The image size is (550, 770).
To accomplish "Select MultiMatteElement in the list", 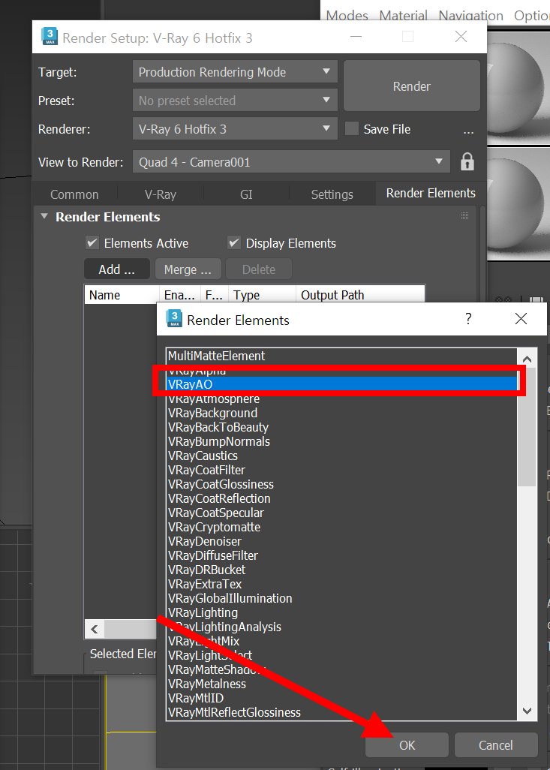I will point(342,356).
